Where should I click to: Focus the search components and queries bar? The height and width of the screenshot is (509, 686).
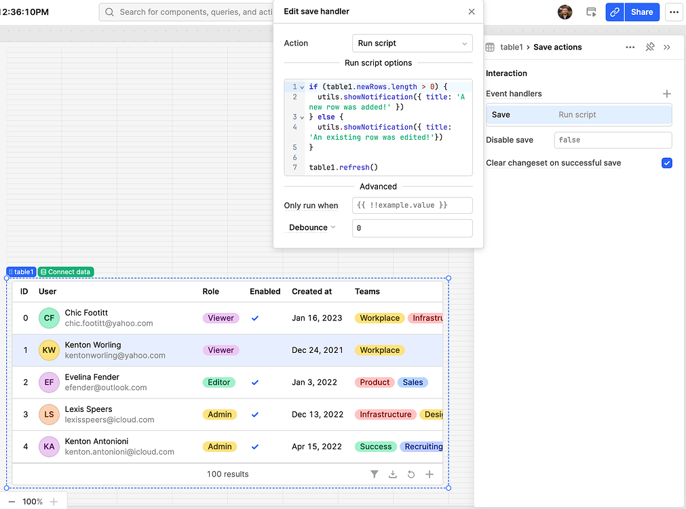187,12
